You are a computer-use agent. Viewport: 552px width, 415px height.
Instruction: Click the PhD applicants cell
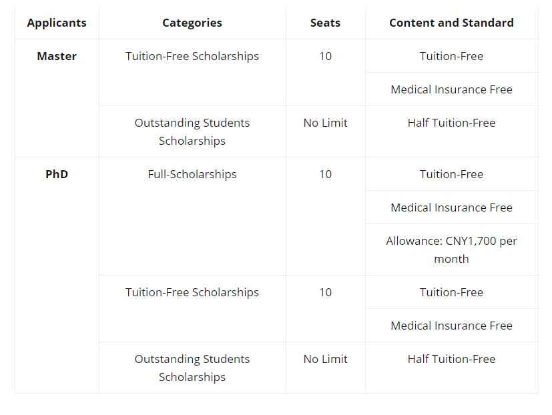57,174
